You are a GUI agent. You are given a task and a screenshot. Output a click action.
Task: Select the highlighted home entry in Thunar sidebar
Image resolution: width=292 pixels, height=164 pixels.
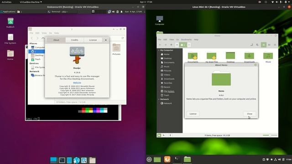(36, 51)
